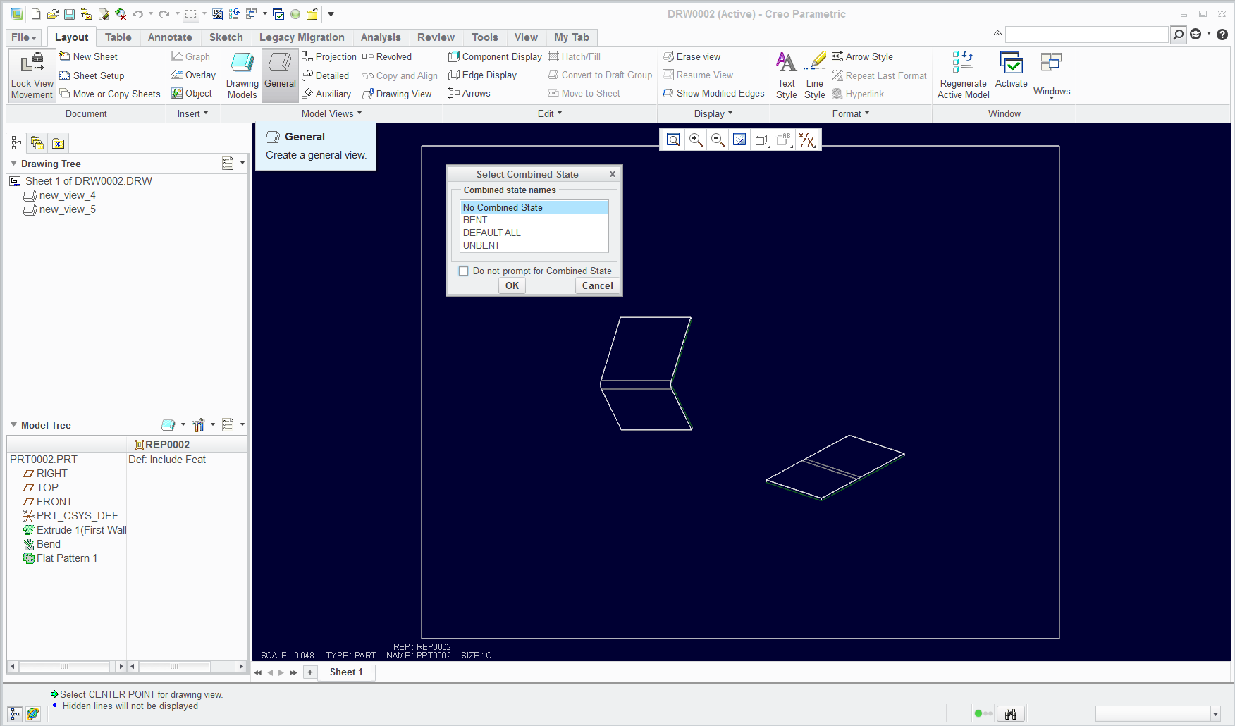Image resolution: width=1235 pixels, height=726 pixels.
Task: Click Move or Copy Sheets
Action: (x=110, y=94)
